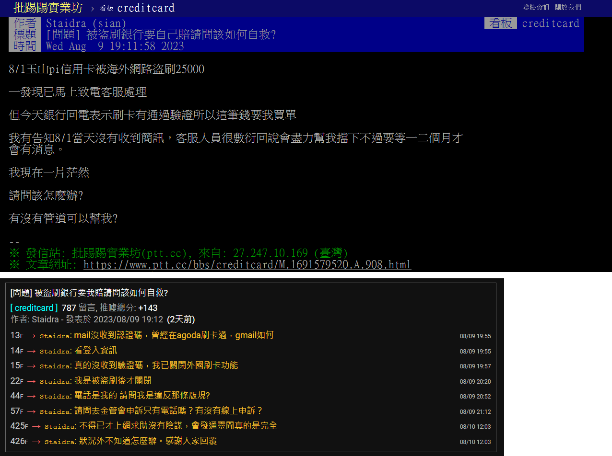Click the post time Wed Aug 9 19:11:58 2023

(115, 46)
